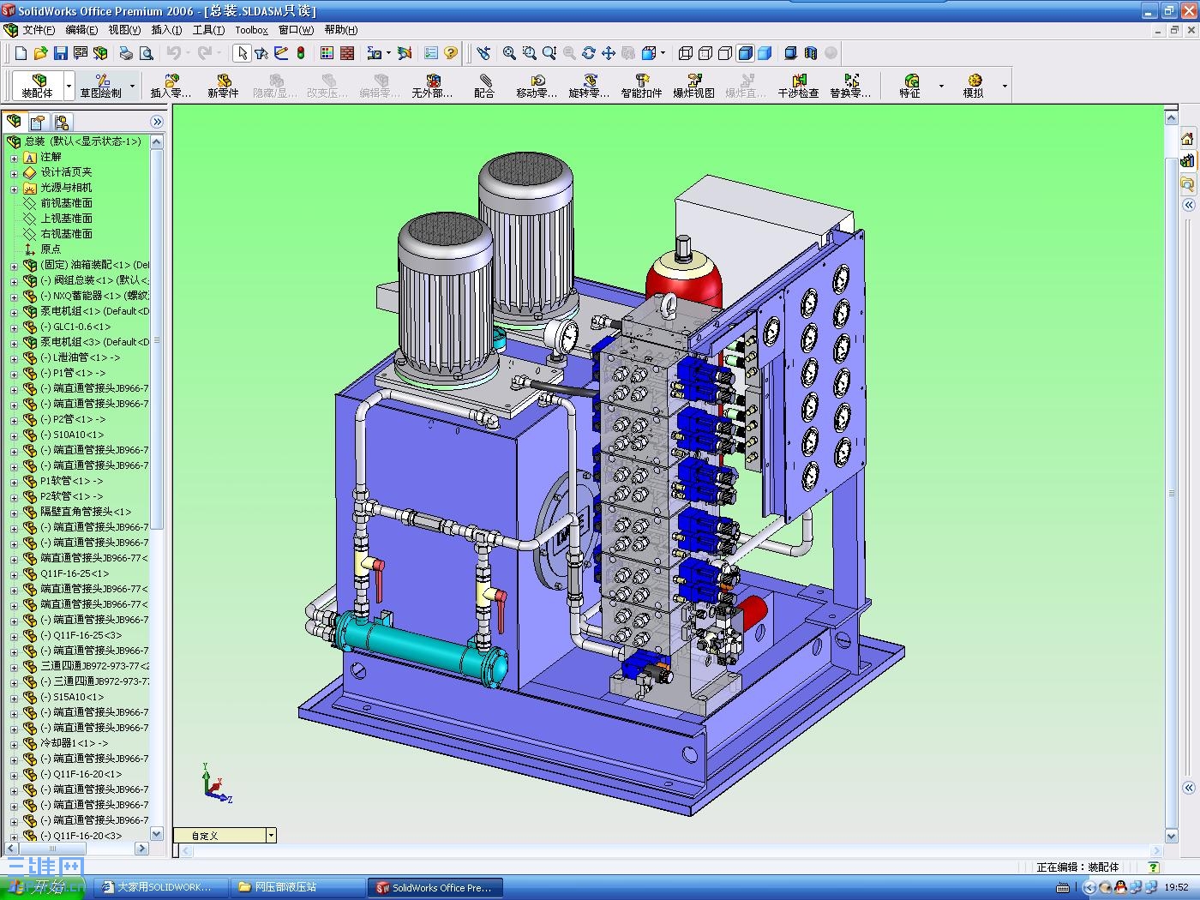
Task: Select the 移动零... (Move Component) tool
Action: click(x=537, y=86)
